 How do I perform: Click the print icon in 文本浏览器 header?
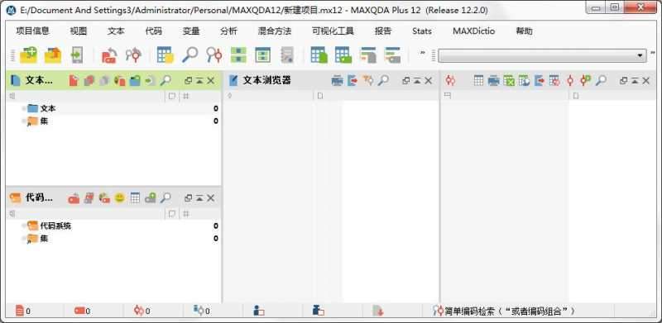(337, 80)
